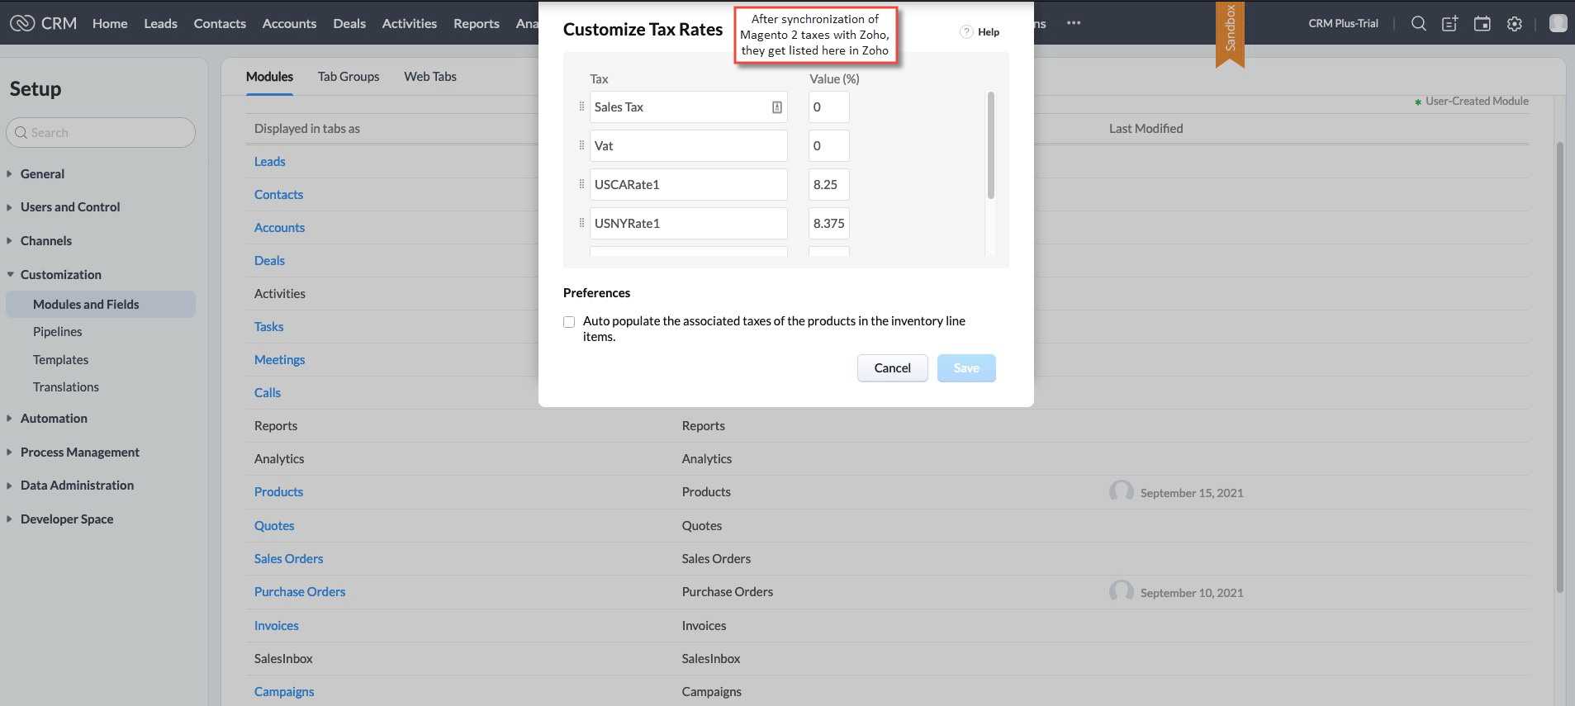Click the Help question mark icon
Viewport: 1575px width, 706px height.
click(966, 31)
